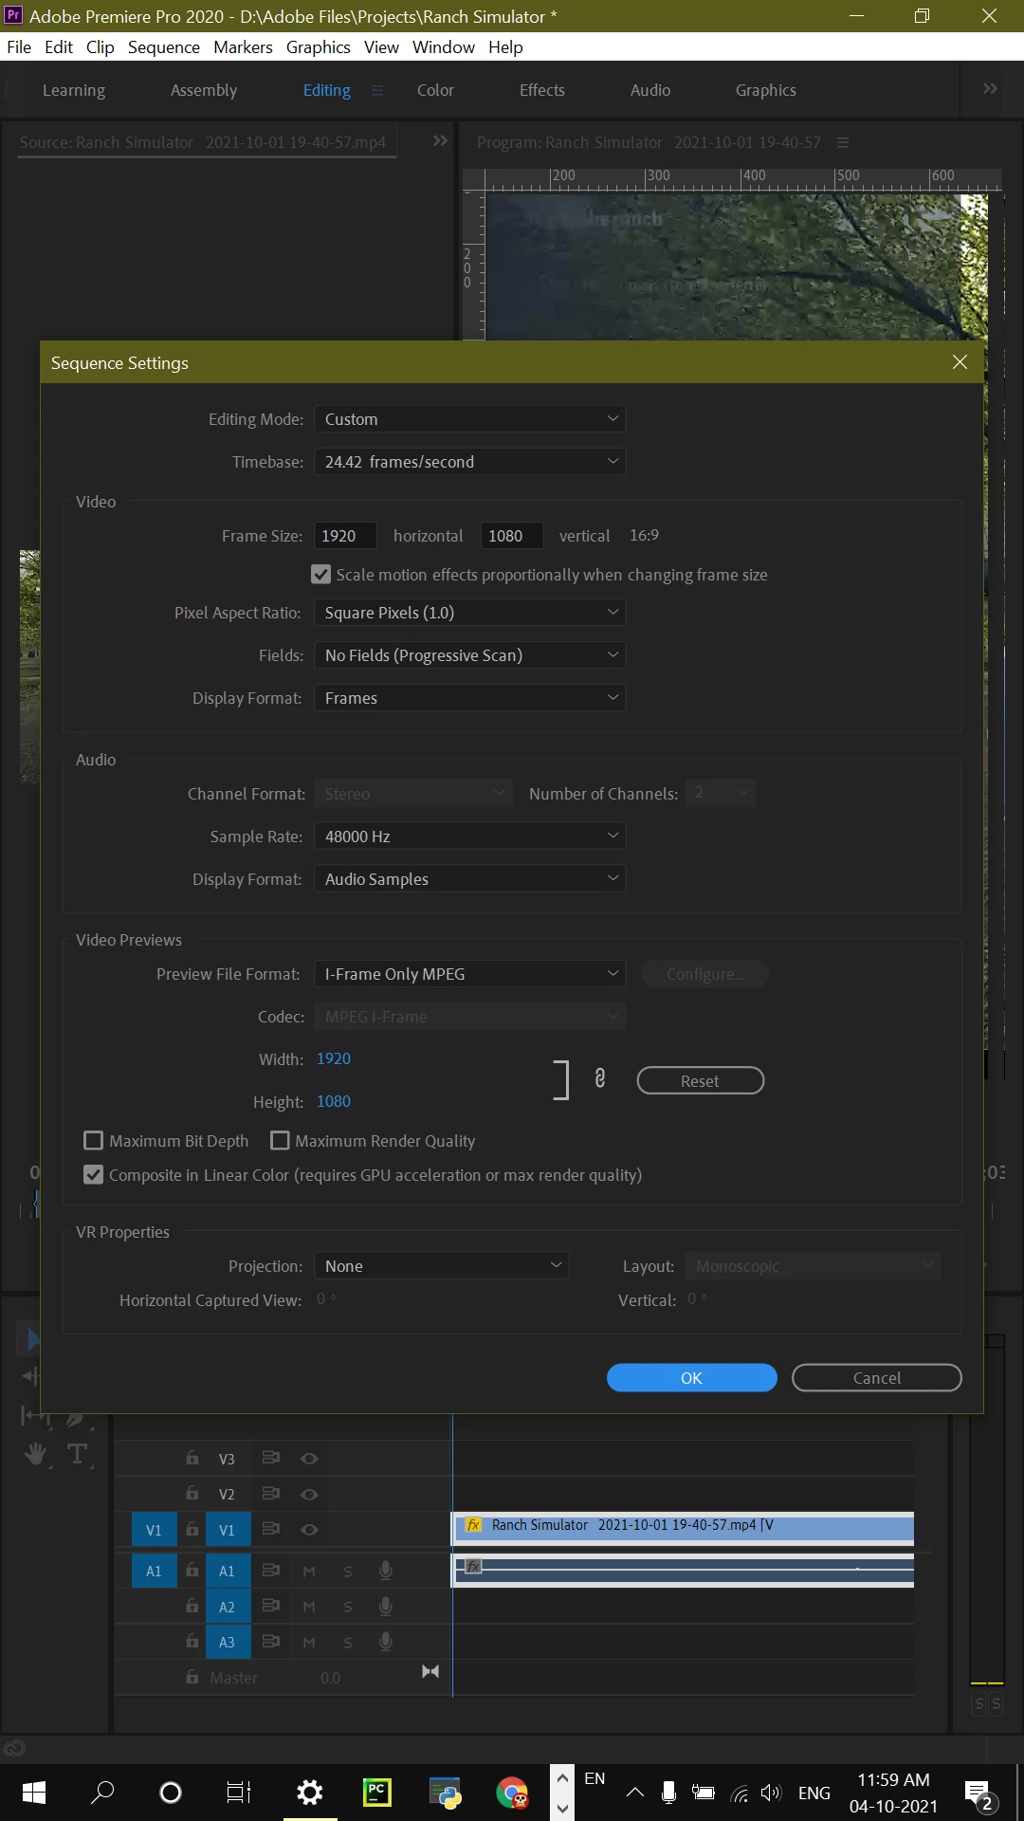1024x1821 pixels.
Task: Toggle V2 track output eye
Action: coord(309,1494)
